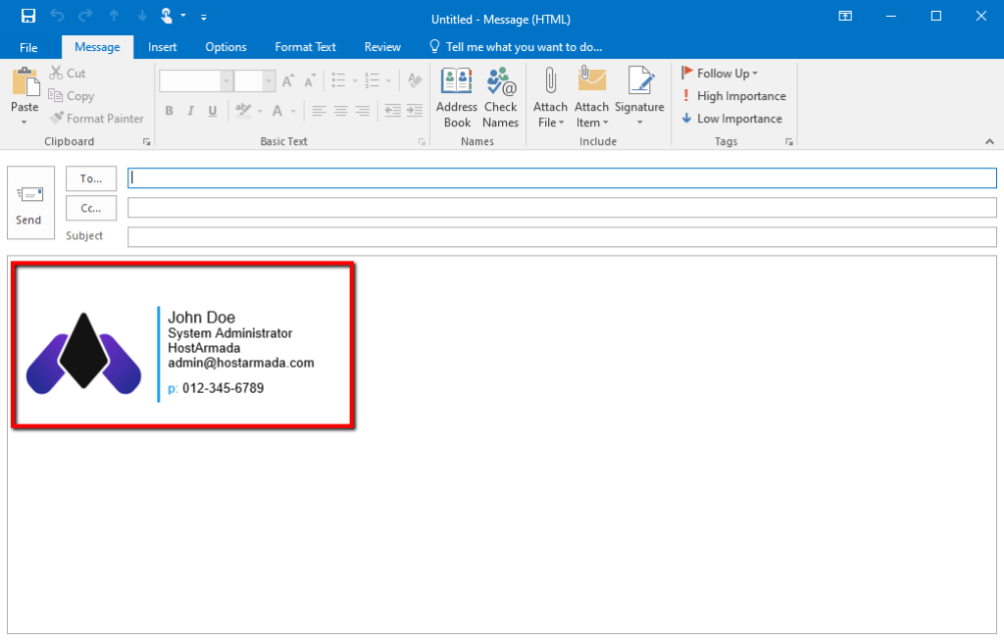The height and width of the screenshot is (642, 1004).
Task: Click the Save icon in title bar
Action: 28,17
